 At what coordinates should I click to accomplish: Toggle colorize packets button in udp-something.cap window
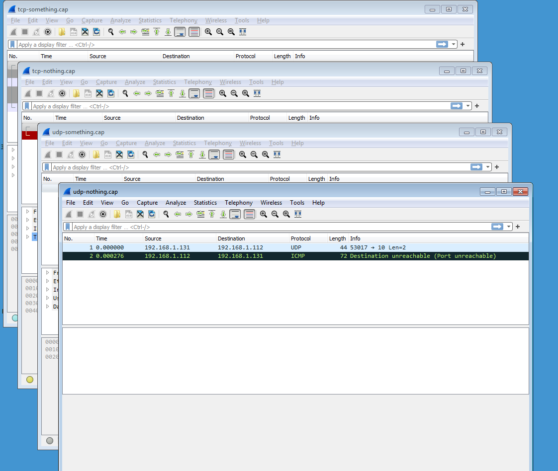click(229, 155)
